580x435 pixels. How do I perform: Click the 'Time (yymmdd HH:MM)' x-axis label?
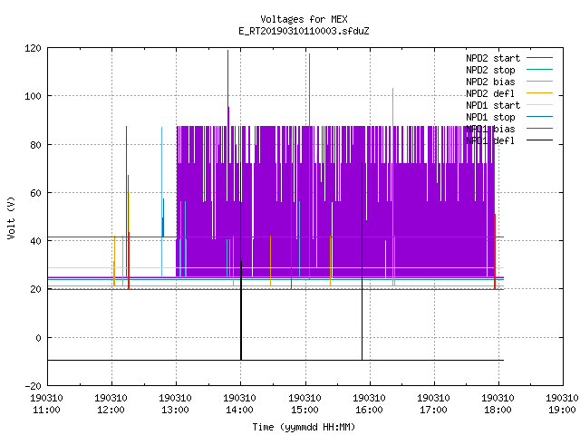tap(304, 427)
